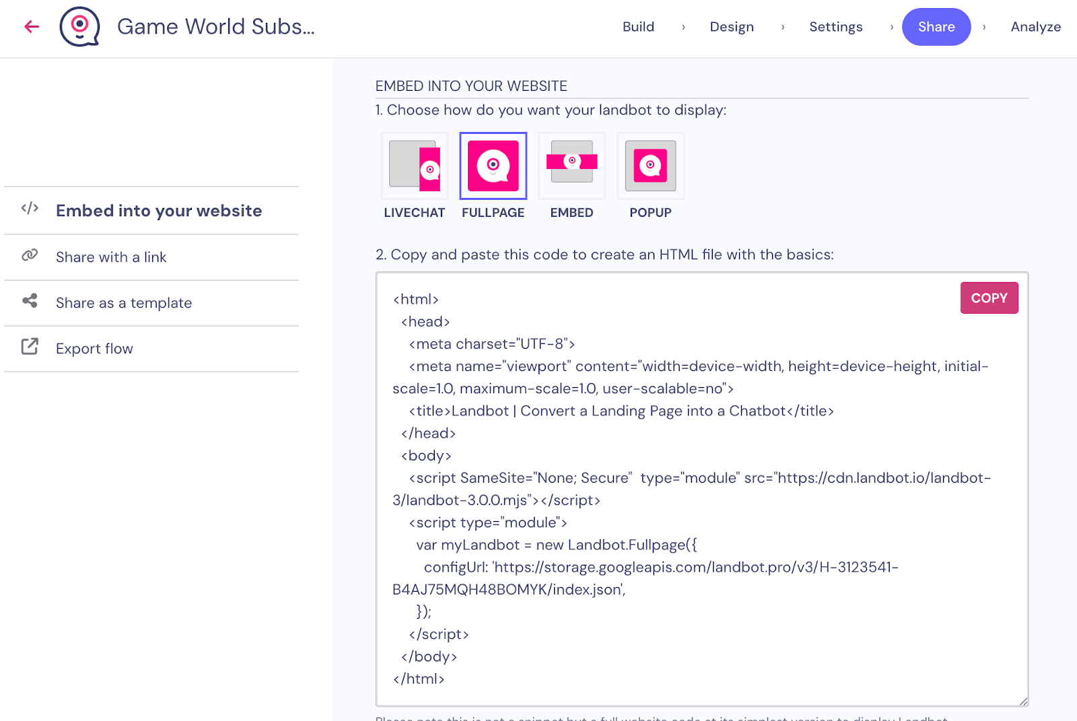Open the Build tab
The image size is (1077, 721).
coord(638,27)
